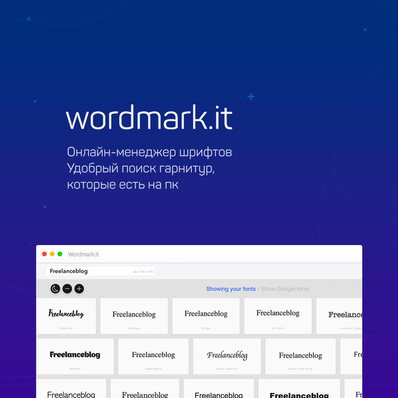Click the yellow minimize window button
Screen dimensions: 398x398
(x=52, y=254)
